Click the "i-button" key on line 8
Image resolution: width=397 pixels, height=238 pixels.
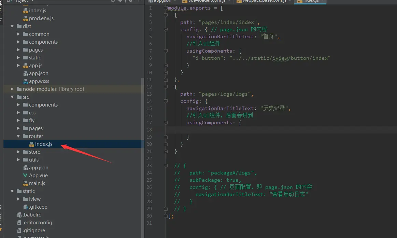pos(208,58)
